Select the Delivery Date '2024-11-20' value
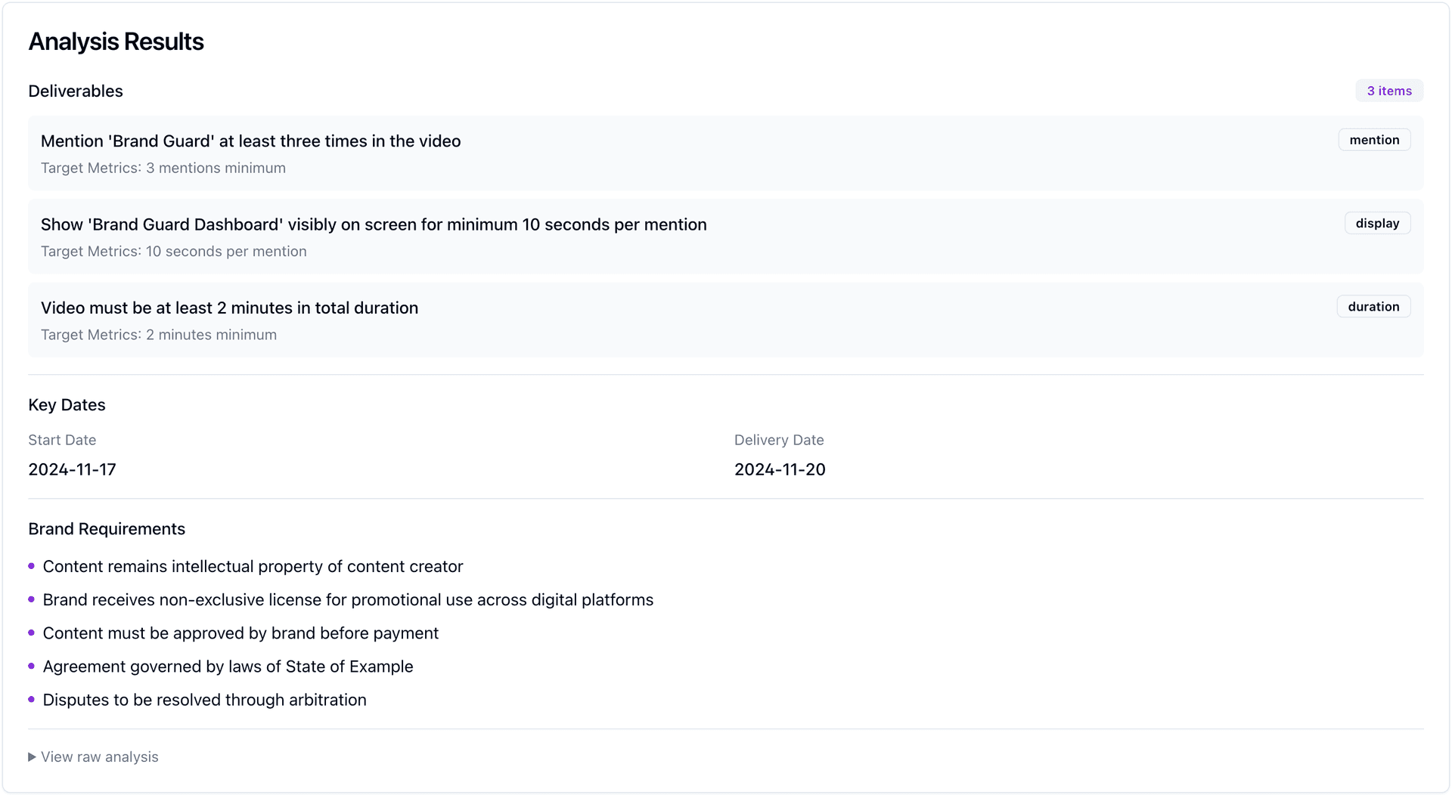Screen dimensions: 1452x795 (780, 469)
